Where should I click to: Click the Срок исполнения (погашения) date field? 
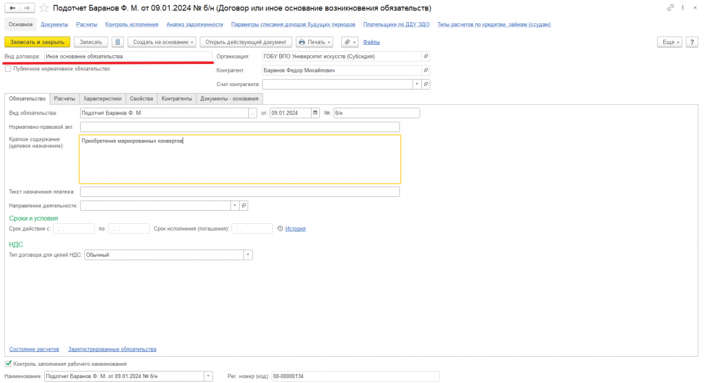coord(252,229)
